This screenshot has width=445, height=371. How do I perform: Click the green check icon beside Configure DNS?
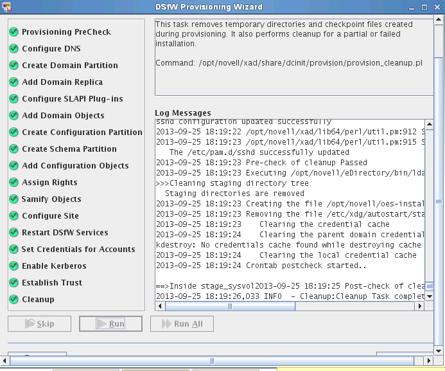(x=13, y=49)
